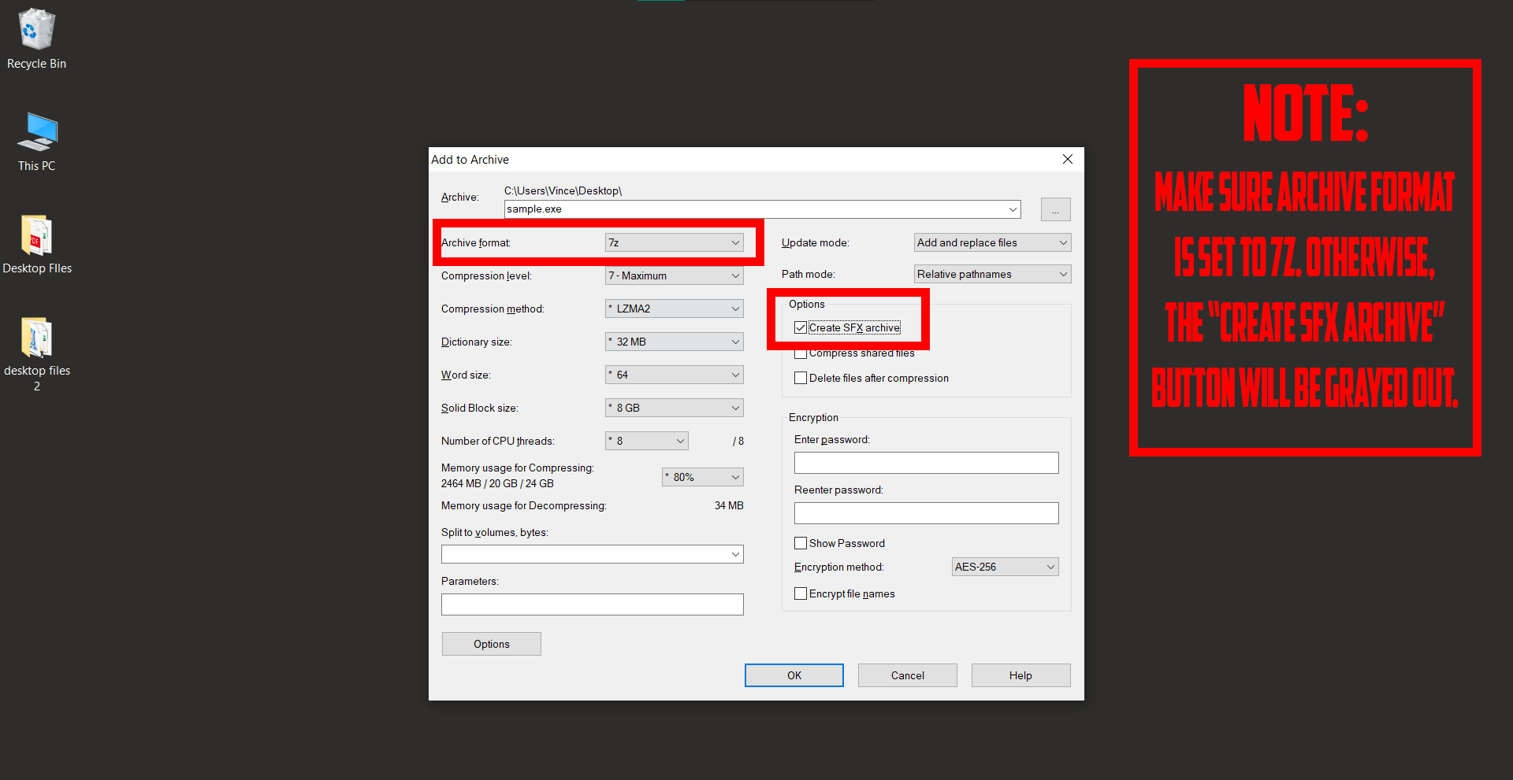
Task: Toggle Show Password
Action: point(801,543)
